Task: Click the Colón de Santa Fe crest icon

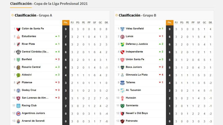Action: click(18, 29)
